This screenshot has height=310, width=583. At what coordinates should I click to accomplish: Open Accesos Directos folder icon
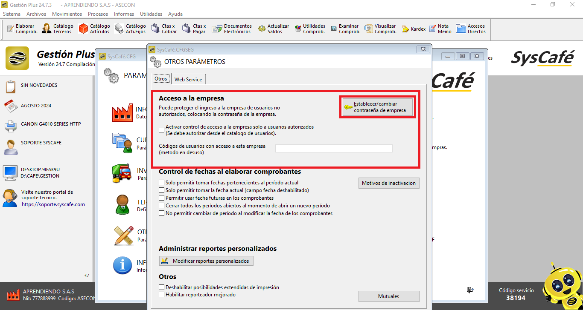click(x=461, y=29)
